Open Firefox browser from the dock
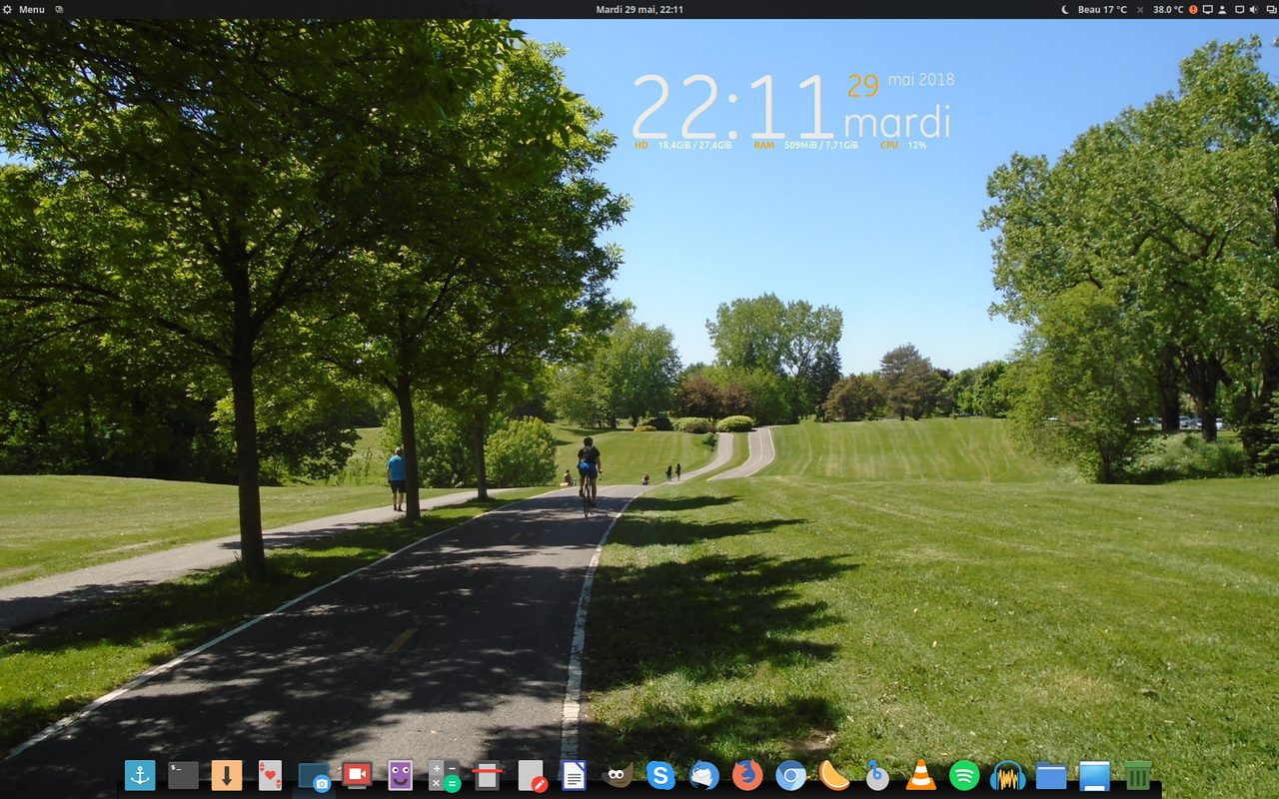Image resolution: width=1279 pixels, height=799 pixels. click(x=747, y=775)
